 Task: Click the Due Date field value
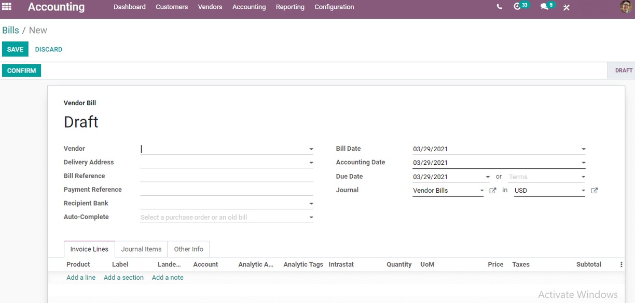430,177
